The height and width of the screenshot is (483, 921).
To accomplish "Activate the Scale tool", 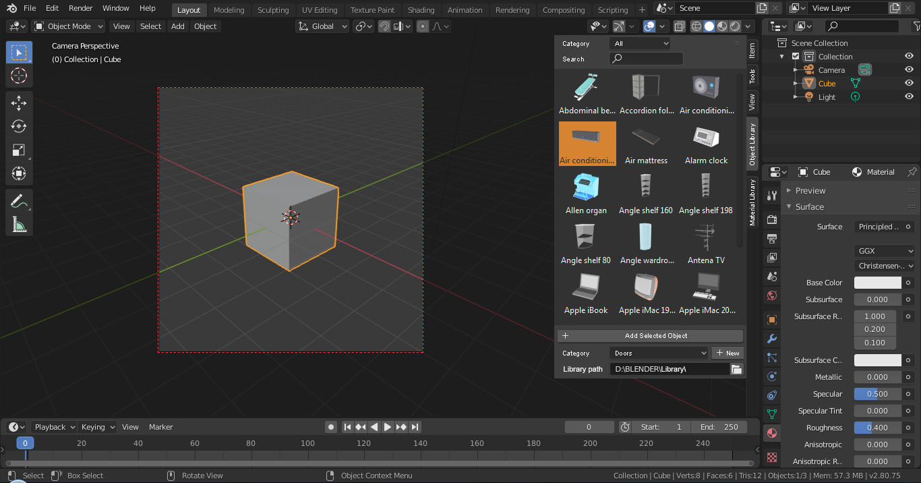I will pyautogui.click(x=19, y=150).
